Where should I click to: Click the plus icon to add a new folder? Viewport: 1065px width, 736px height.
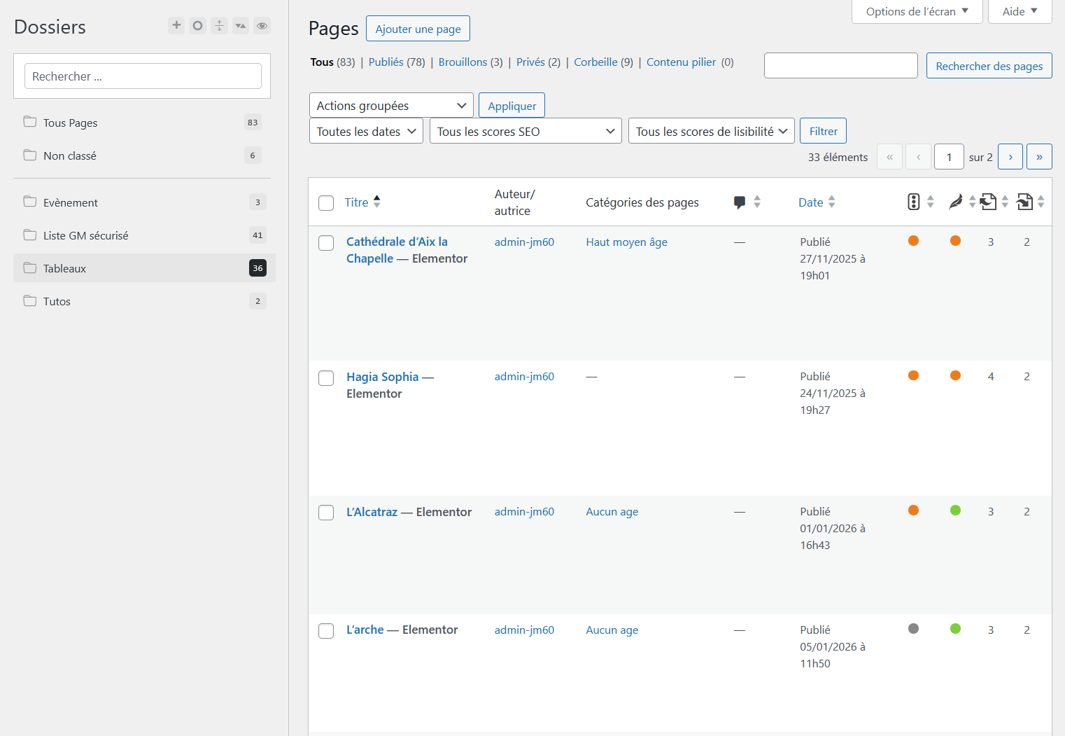click(176, 26)
